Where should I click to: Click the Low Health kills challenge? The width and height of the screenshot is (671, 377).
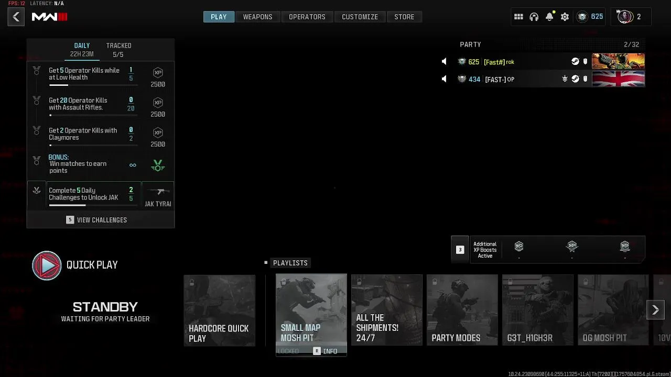pyautogui.click(x=101, y=76)
